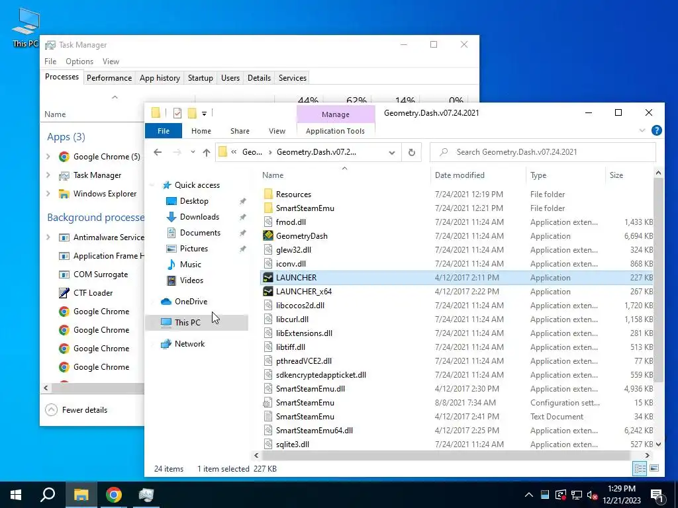Expand Antimalware Service process row
The image size is (678, 508).
click(48, 237)
